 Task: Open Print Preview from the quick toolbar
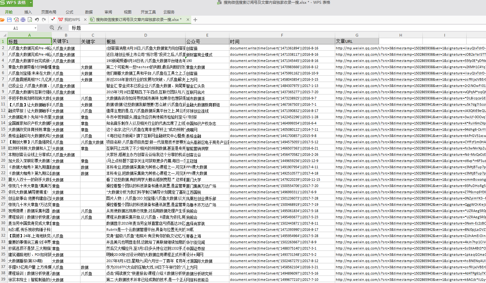(x=30, y=20)
